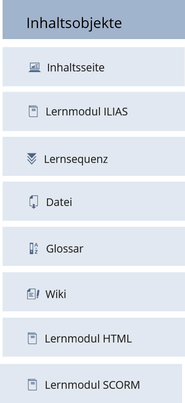Screen dimensions: 185x403
Task: Select the Glossar A-Z icon
Action: (33, 248)
